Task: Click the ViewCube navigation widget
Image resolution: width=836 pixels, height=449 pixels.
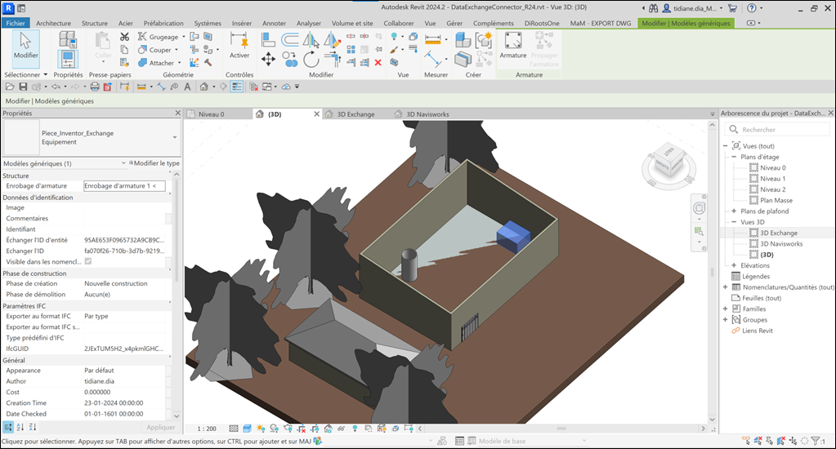Action: click(x=669, y=166)
